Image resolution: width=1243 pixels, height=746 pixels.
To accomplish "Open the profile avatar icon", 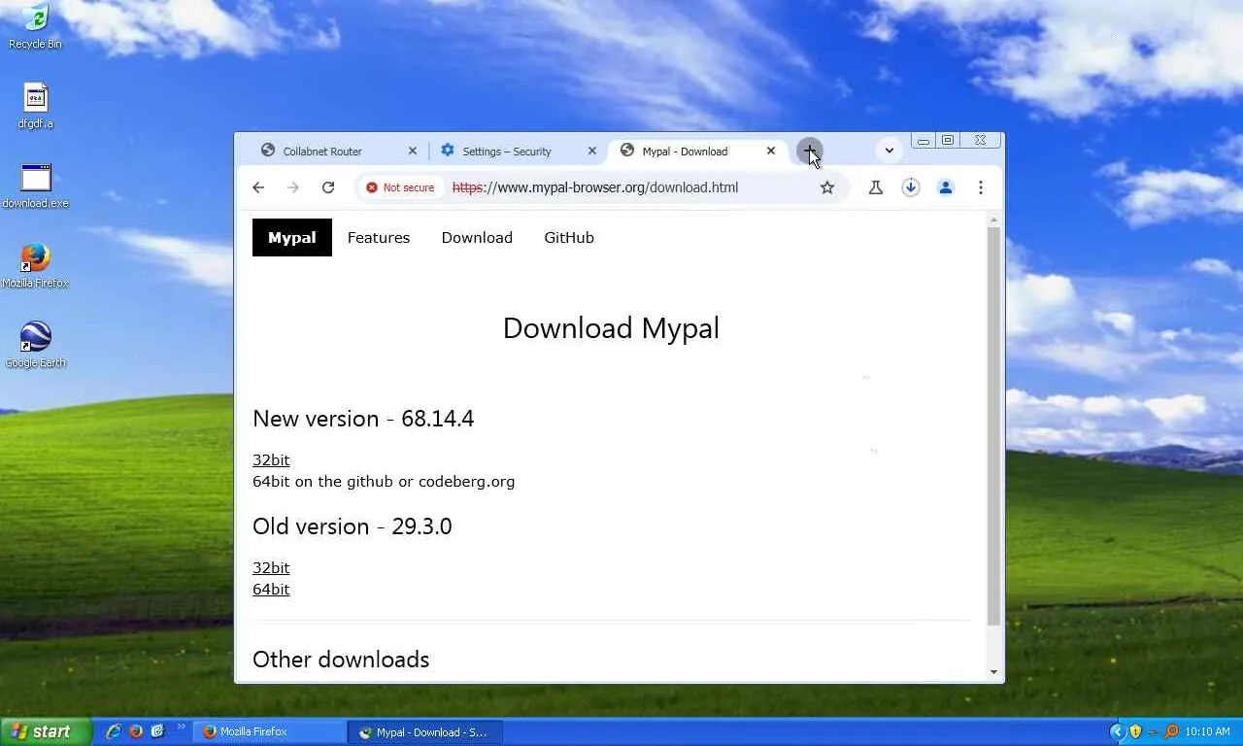I will coord(946,187).
